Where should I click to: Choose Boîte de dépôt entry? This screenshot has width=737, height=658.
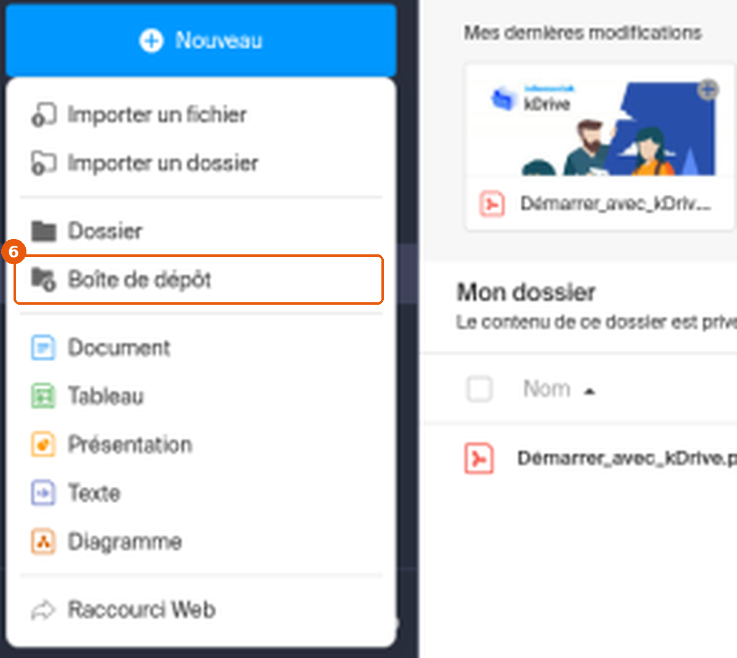199,280
